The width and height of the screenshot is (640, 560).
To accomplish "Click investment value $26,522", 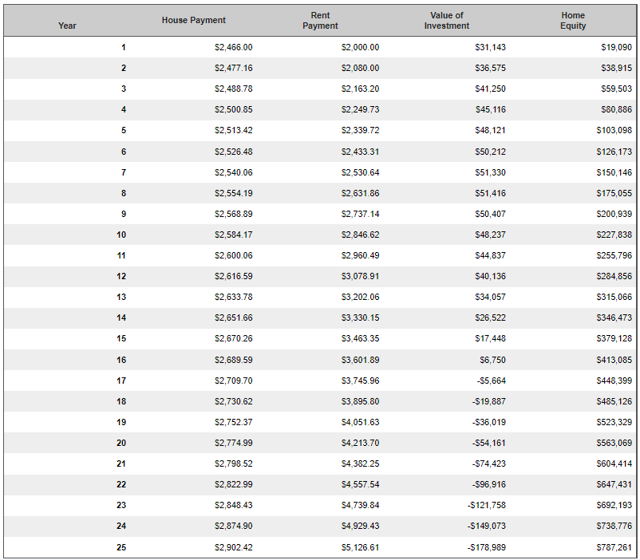I will [490, 318].
